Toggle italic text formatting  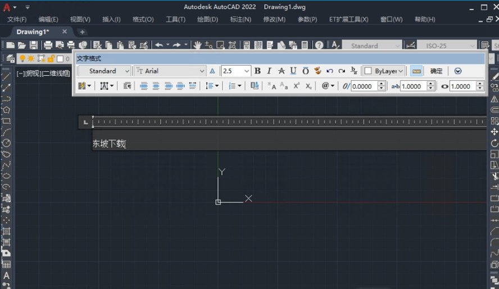click(269, 71)
